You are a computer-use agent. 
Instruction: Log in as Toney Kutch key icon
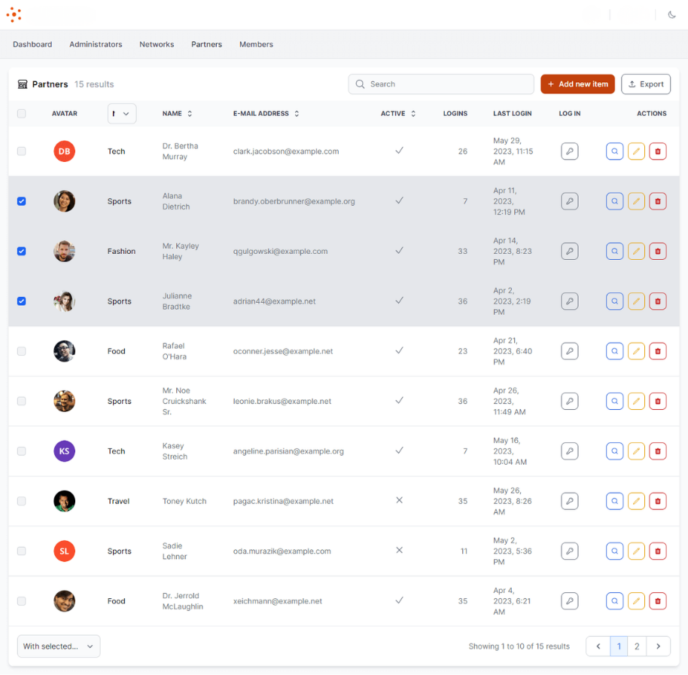pos(569,501)
